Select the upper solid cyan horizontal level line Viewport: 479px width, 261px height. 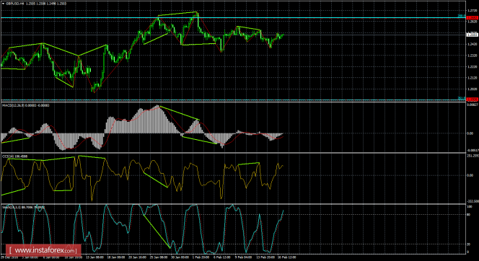233,18
